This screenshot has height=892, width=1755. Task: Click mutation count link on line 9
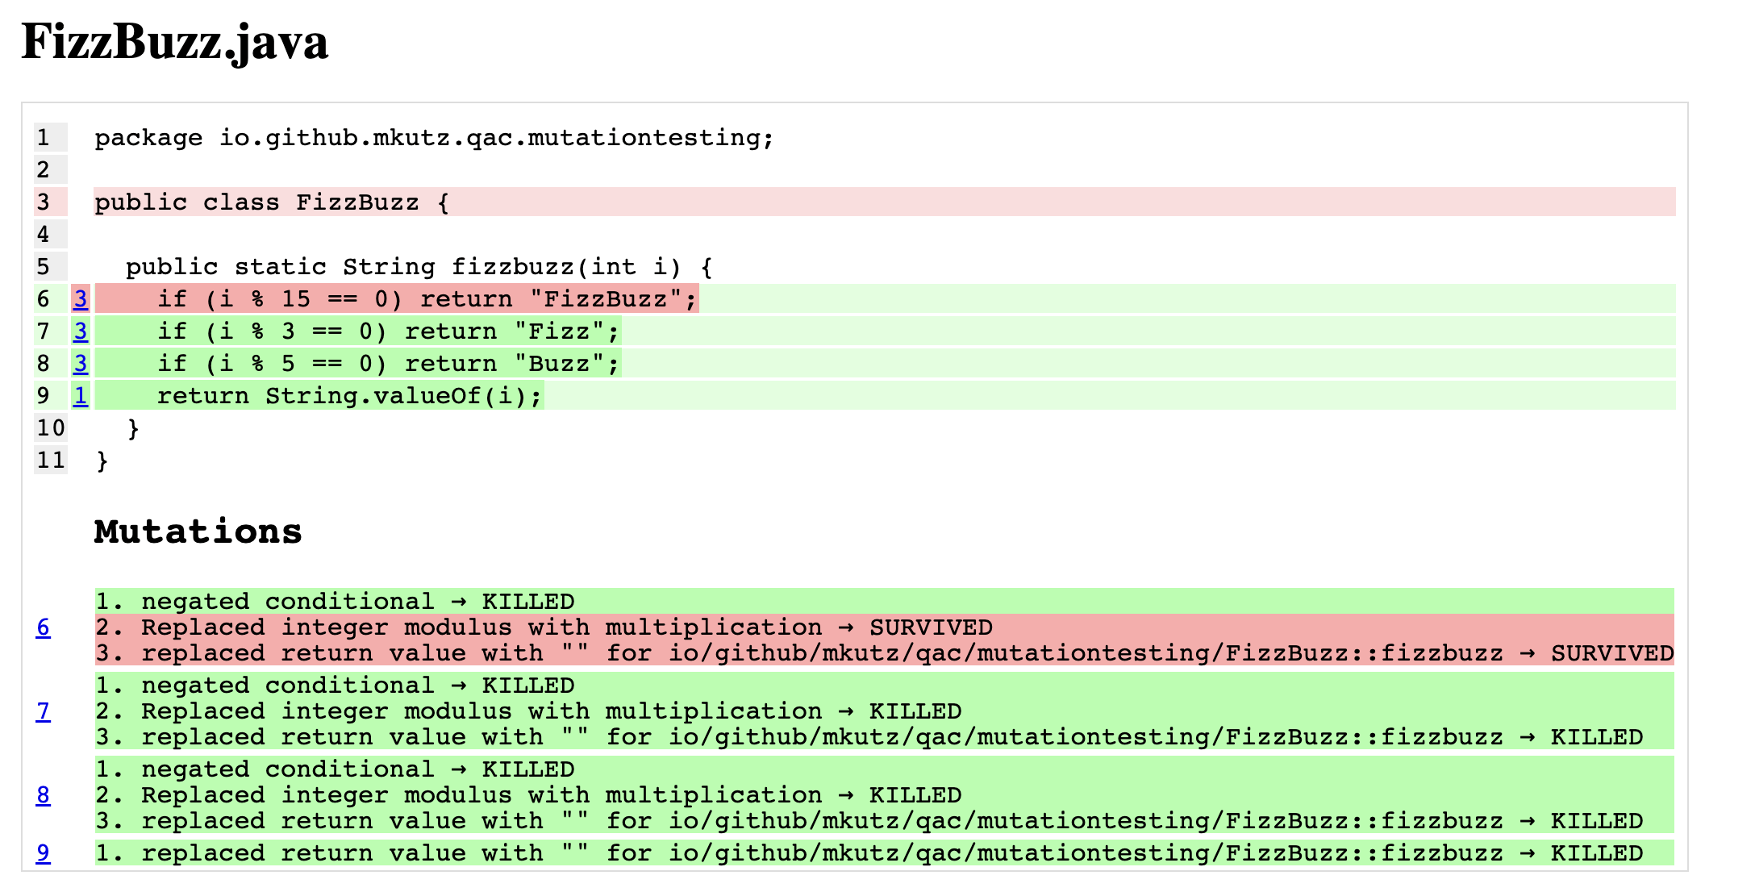click(81, 396)
